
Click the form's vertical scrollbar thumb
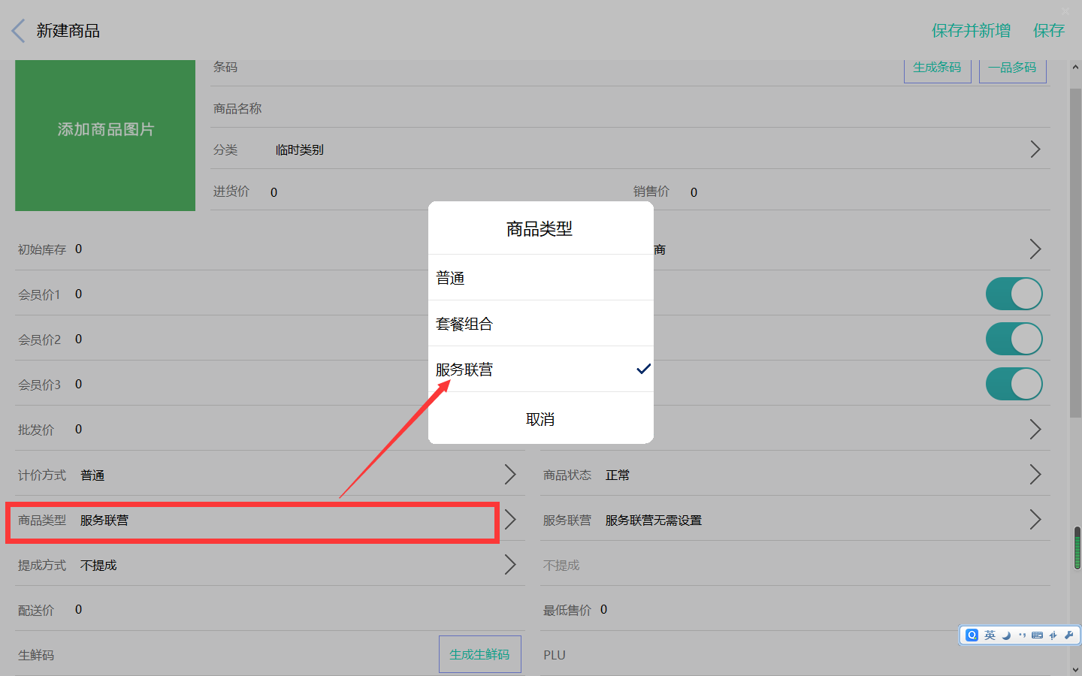click(x=1075, y=252)
